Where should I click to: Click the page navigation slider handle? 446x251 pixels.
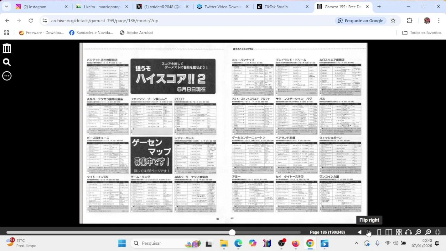point(232,232)
